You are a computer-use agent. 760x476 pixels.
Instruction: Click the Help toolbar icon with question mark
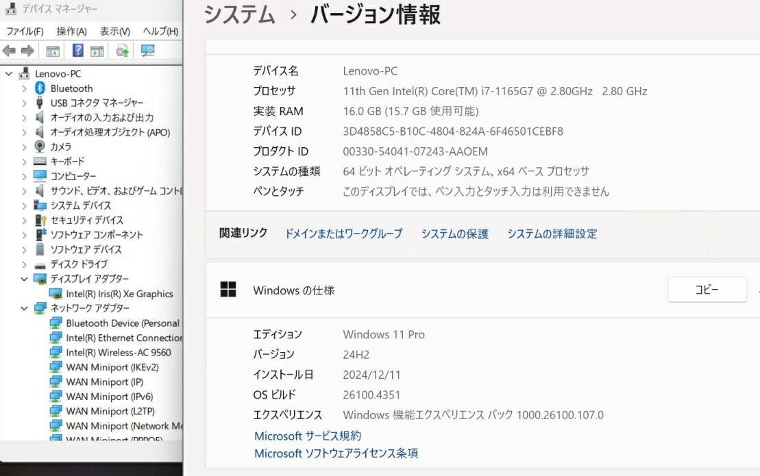coord(77,51)
